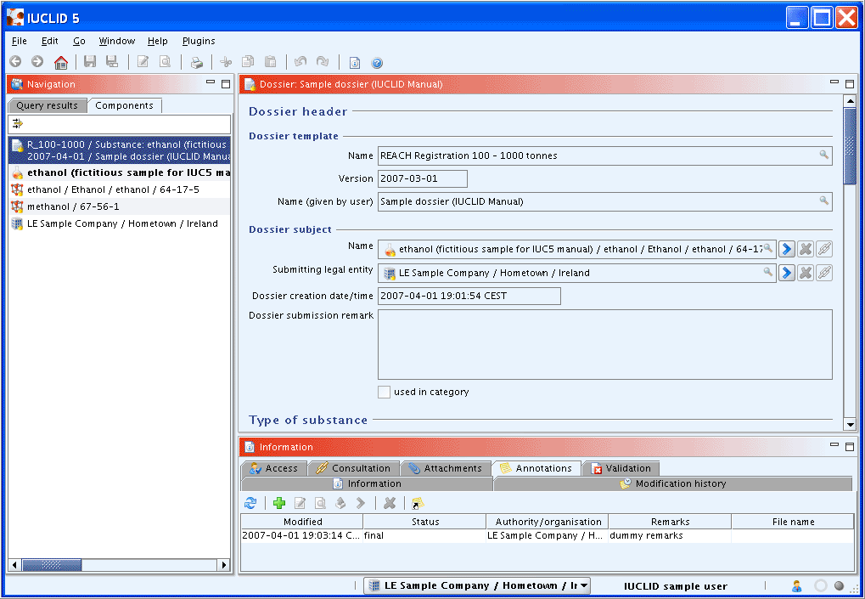The width and height of the screenshot is (865, 599).
Task: Click the yellow note shortcut icon
Action: [418, 503]
